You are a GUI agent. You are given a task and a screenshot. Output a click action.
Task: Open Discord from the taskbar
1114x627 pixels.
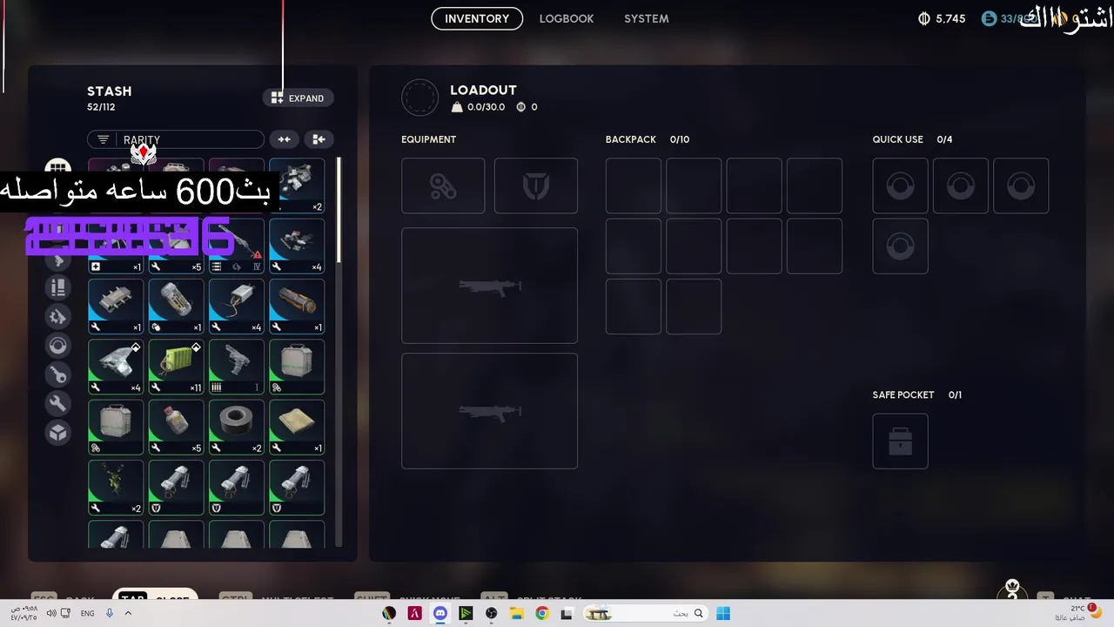[440, 614]
